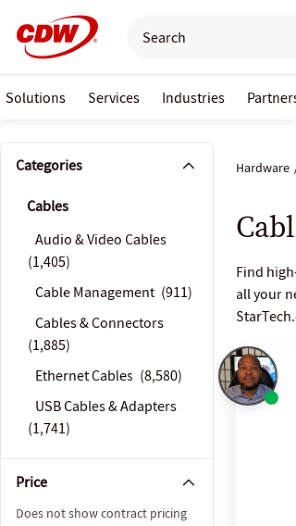Open the Solutions menu
296x526 pixels.
pyautogui.click(x=36, y=98)
